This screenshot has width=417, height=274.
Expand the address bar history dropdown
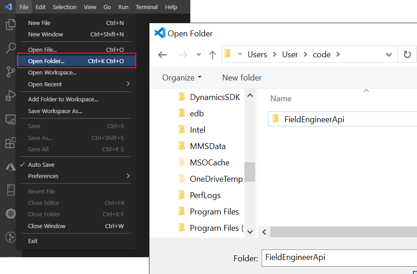coord(388,55)
